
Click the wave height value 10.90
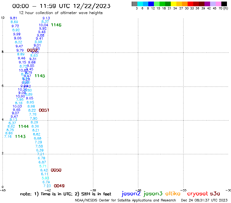click(20, 96)
